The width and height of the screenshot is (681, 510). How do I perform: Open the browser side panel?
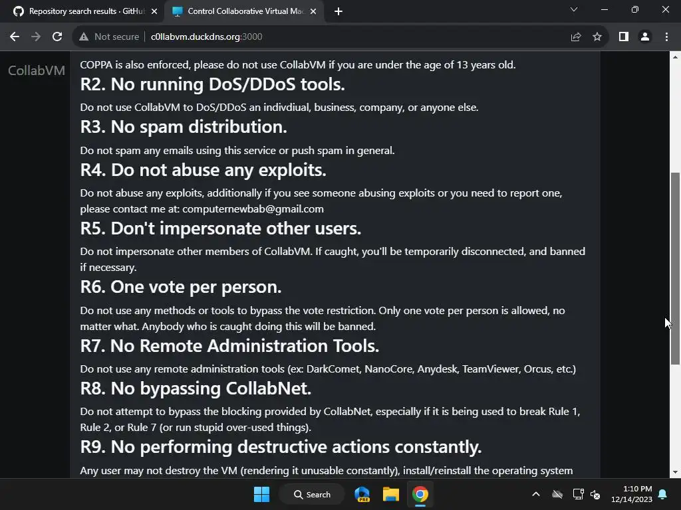624,37
